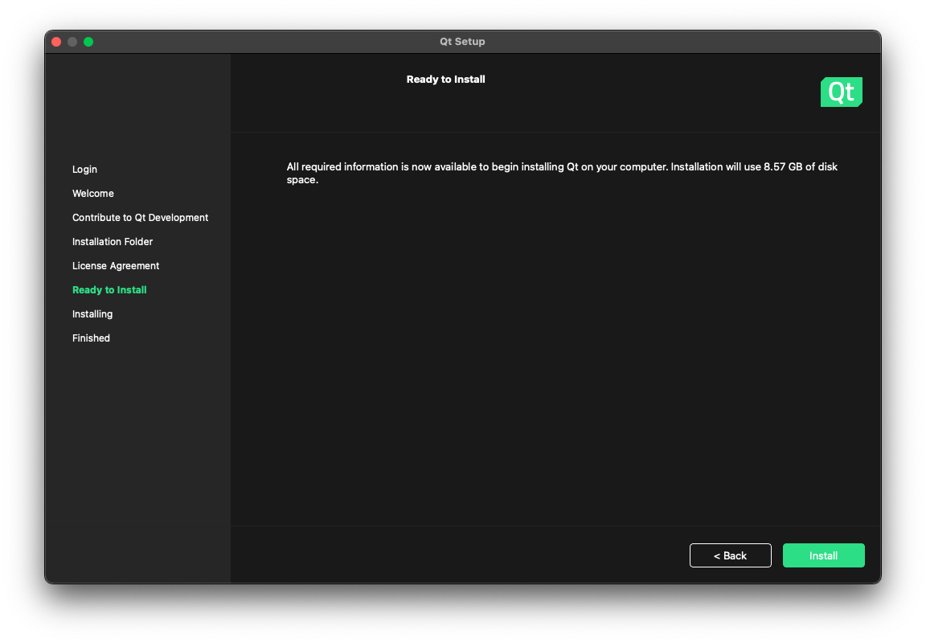This screenshot has width=926, height=643.
Task: Open the License Agreement step
Action: click(116, 266)
